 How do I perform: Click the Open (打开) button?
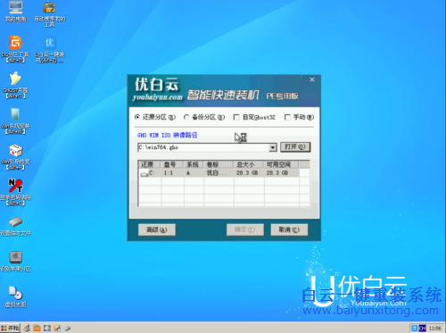tap(295, 147)
